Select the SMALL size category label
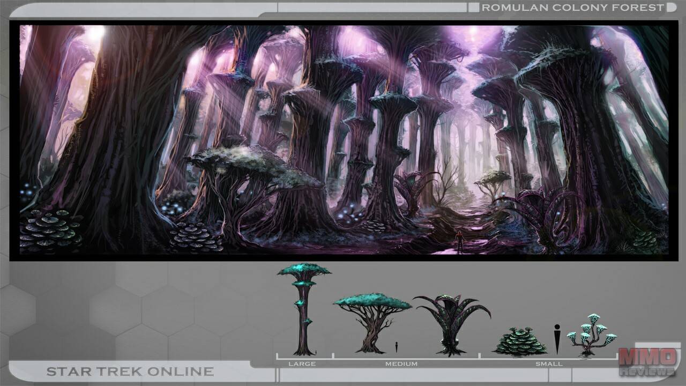 (x=549, y=364)
